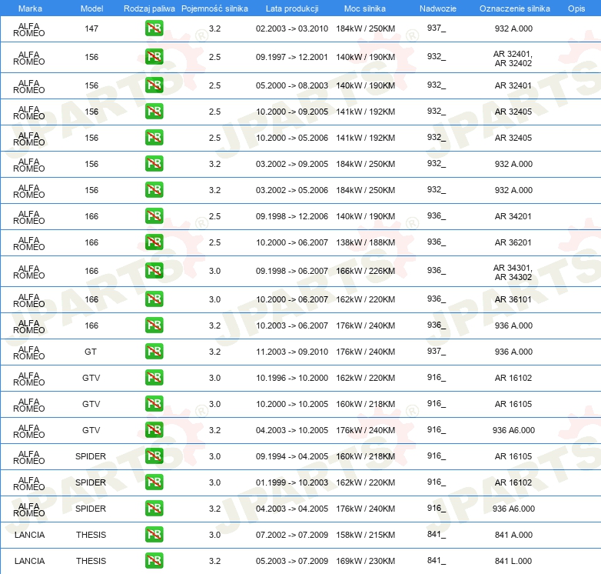Click fuel icon in the 166 226KM row
Viewport: 601px width, 574px height.
click(154, 271)
